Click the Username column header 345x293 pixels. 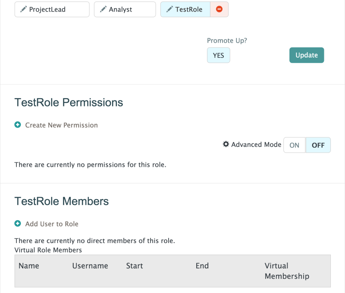click(90, 266)
